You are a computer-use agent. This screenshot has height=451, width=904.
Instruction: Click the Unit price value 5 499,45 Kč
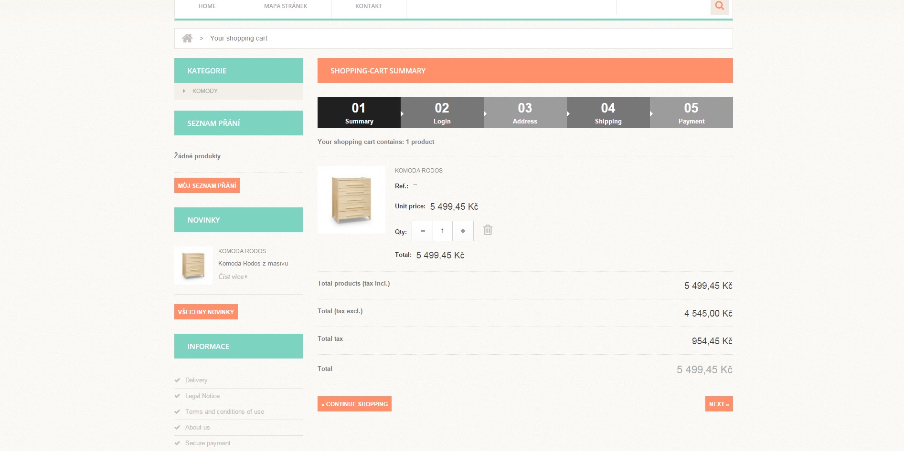click(x=454, y=206)
